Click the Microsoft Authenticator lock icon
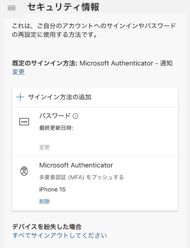The width and height of the screenshot is (190, 248). pyautogui.click(x=24, y=171)
